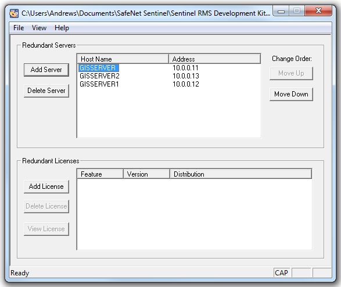This screenshot has width=341, height=287.
Task: Click the application icon in title bar
Action: click(x=14, y=13)
